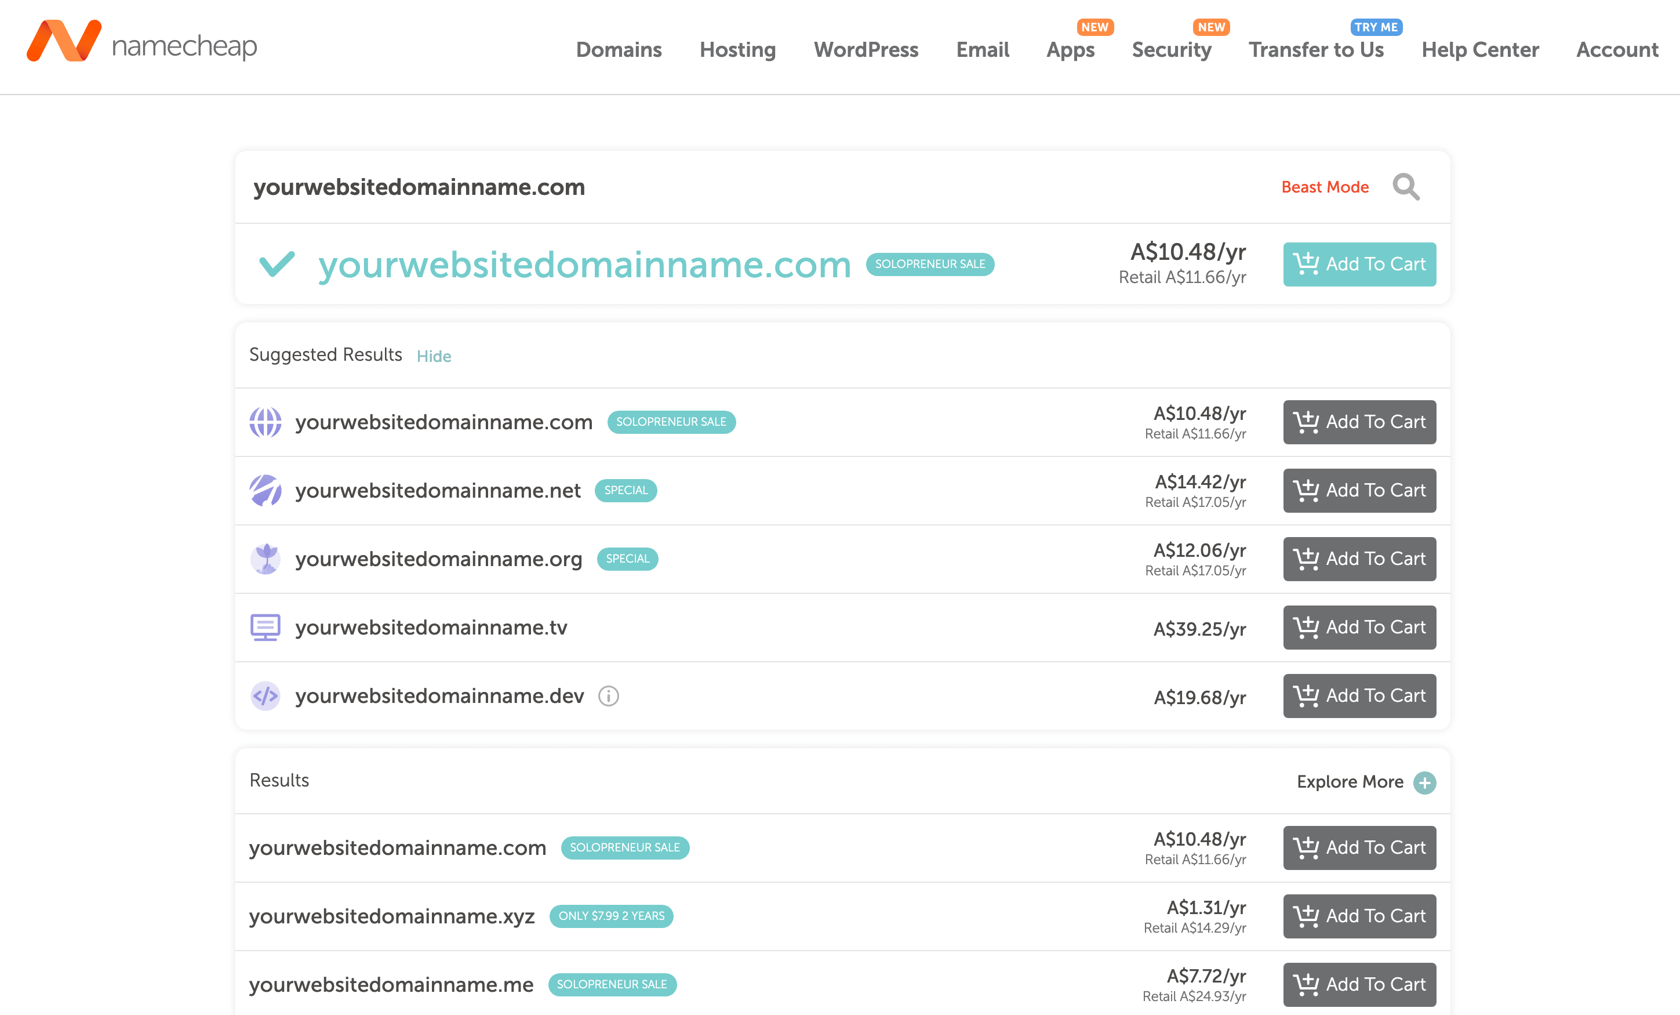Add the Results section .com to the cart
1680x1015 pixels.
pos(1359,848)
